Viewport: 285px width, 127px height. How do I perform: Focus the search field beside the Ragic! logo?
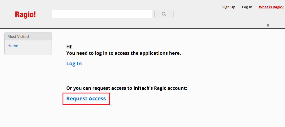[102, 14]
